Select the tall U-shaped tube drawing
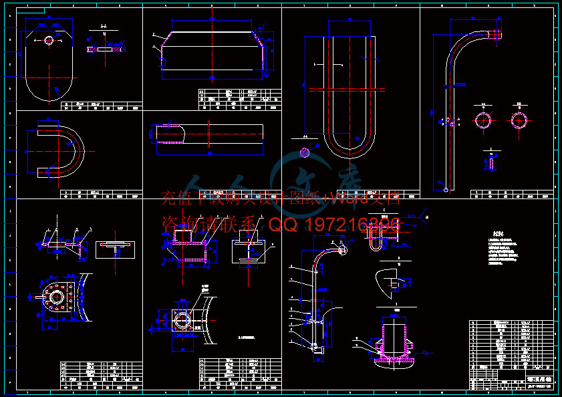This screenshot has height=397, width=562. 349,97
